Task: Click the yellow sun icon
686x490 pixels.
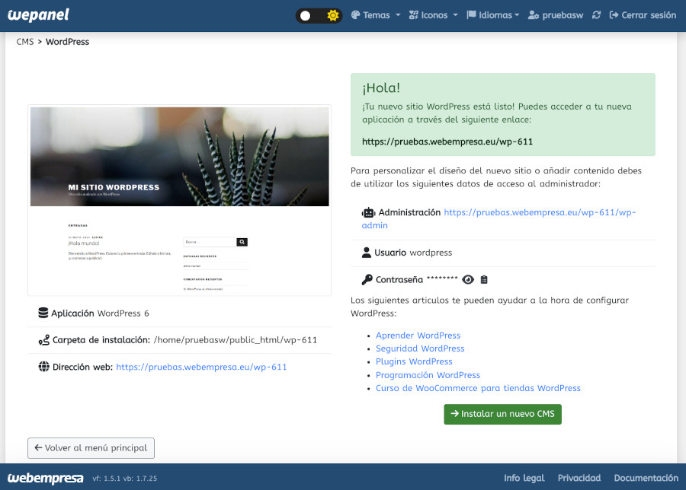Action: pyautogui.click(x=333, y=16)
